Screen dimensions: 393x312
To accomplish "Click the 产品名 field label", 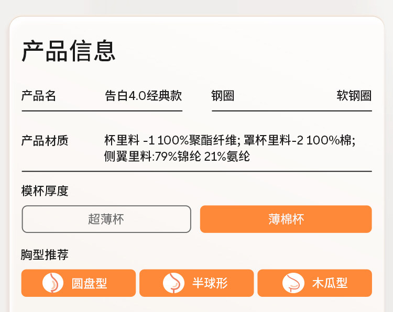I will click(x=39, y=96).
